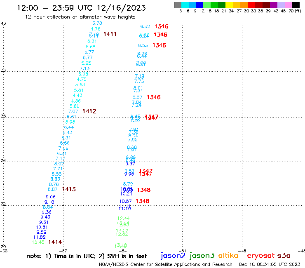The image size is (305, 268).
Task: Select the orange legend swatch
Action: (244, 5)
